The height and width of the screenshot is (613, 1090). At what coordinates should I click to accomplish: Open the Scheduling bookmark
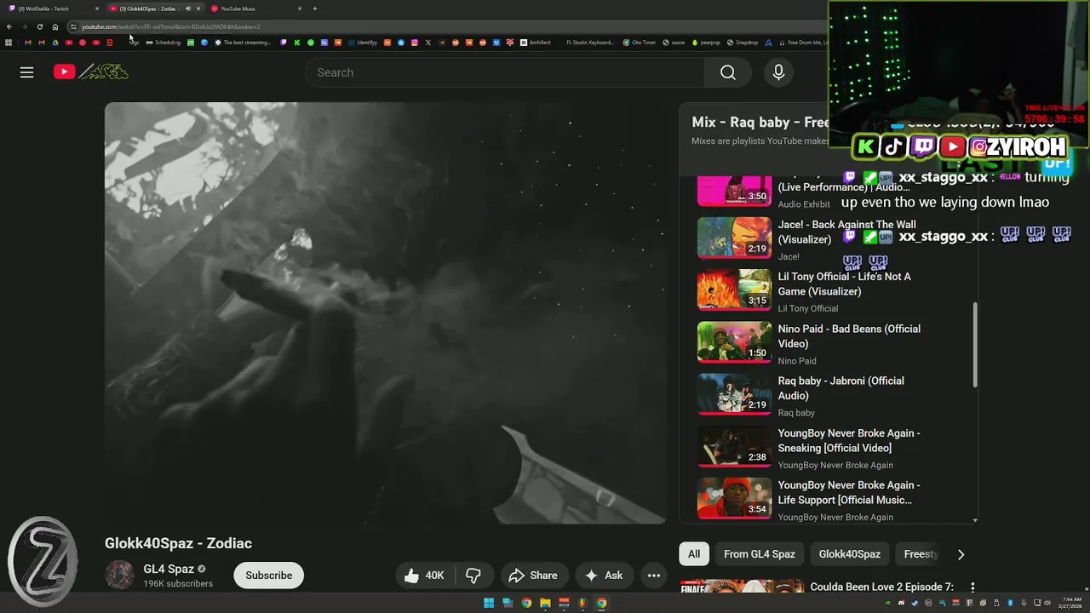[163, 43]
